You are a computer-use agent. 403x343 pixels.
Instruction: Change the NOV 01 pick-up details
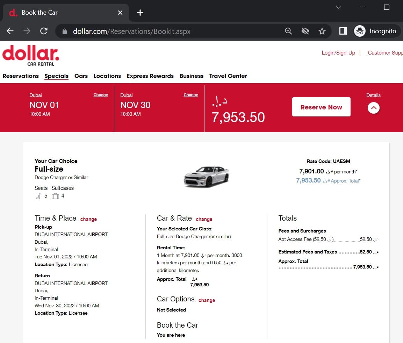tap(101, 95)
